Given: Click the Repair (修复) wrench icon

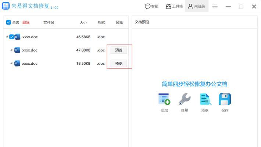Looking at the screenshot, I should pyautogui.click(x=185, y=99).
